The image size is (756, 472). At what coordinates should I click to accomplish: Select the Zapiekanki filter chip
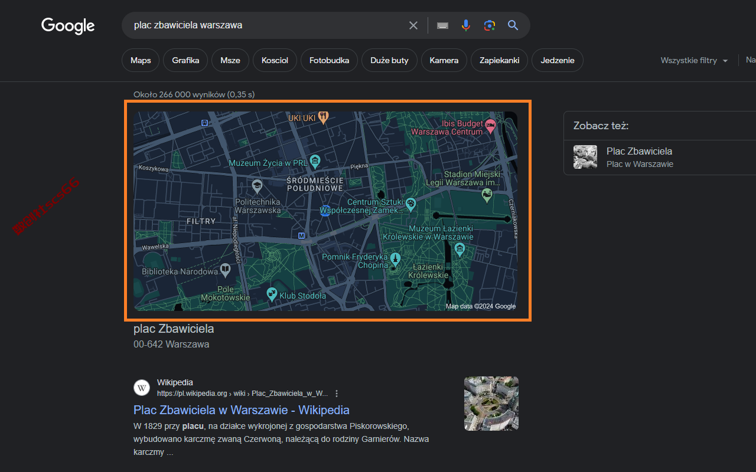499,60
